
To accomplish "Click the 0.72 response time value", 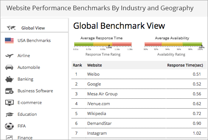I will click(197, 114).
